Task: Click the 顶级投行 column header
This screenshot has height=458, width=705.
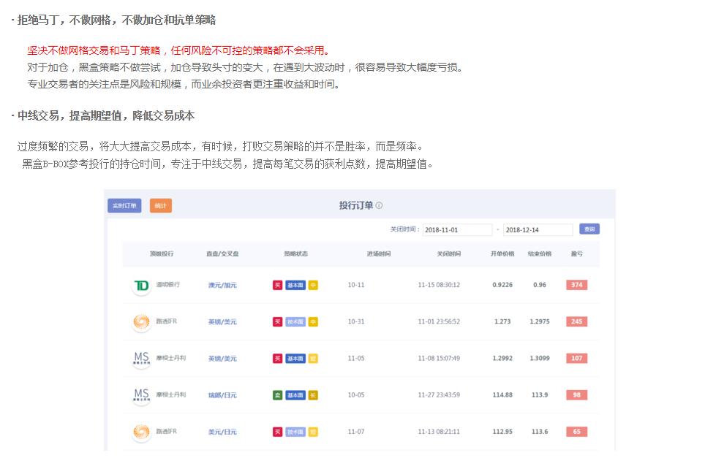Action: coord(162,253)
